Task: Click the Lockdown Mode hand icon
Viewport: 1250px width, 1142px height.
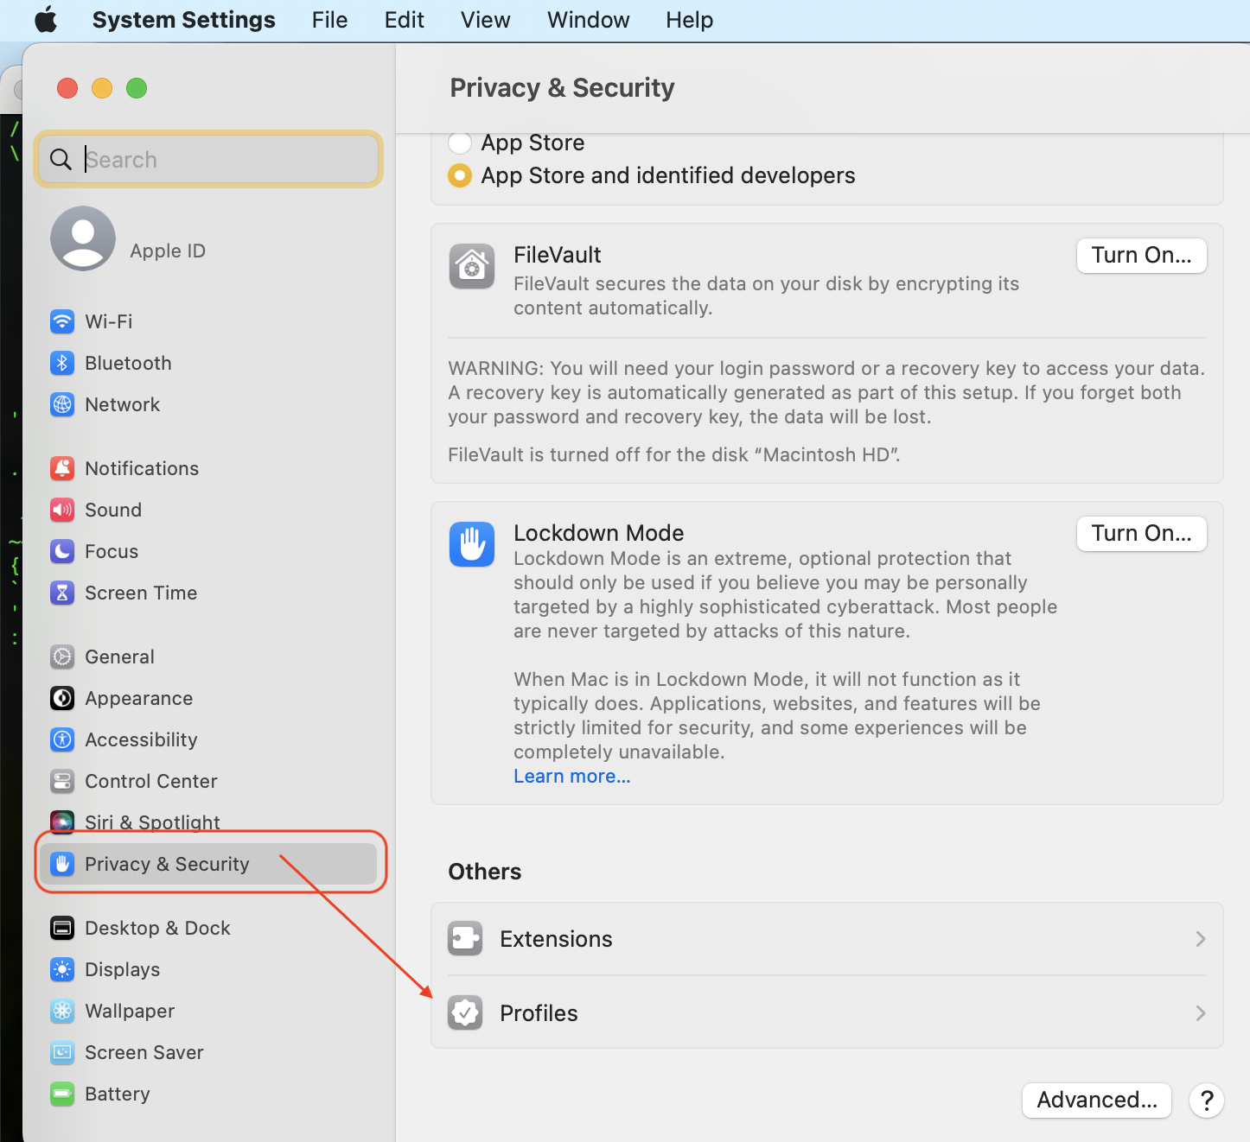Action: [x=472, y=544]
